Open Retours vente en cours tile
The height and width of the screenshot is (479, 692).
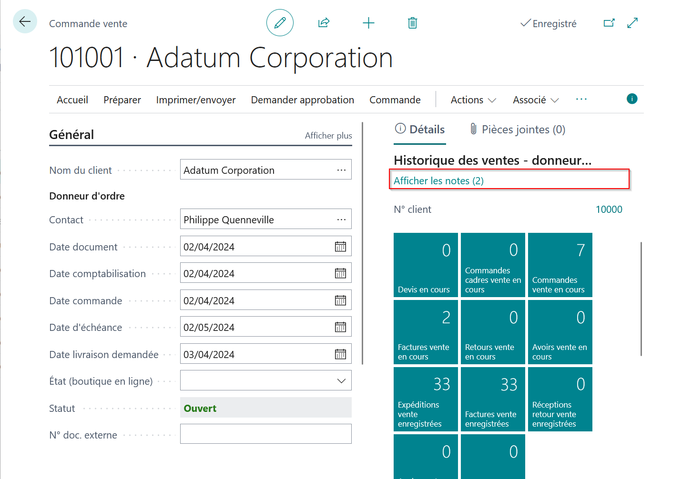[493, 332]
